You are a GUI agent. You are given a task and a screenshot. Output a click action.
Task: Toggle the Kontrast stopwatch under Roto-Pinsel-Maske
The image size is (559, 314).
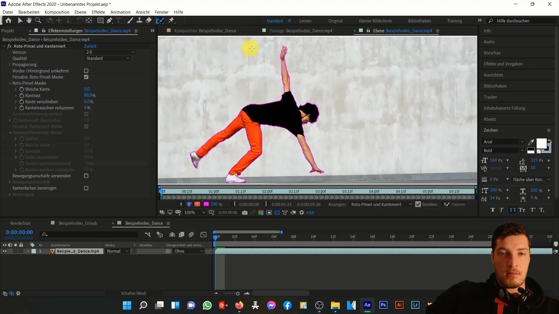[x=22, y=96]
